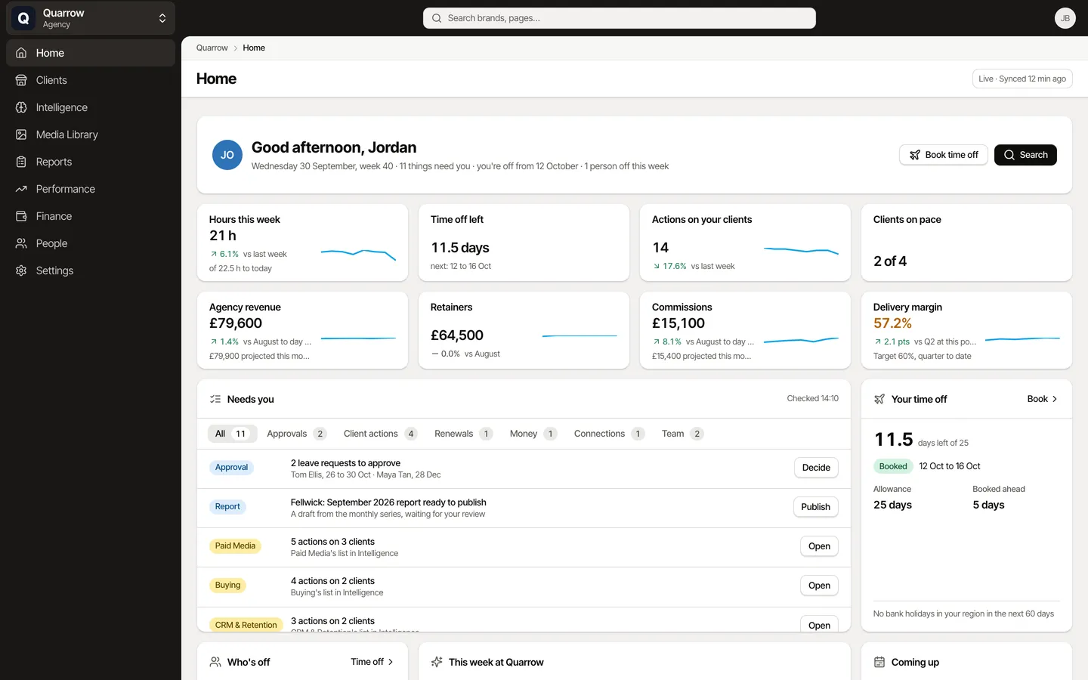This screenshot has width=1088, height=680.
Task: Click the Intelligence icon in sidebar
Action: pos(21,107)
